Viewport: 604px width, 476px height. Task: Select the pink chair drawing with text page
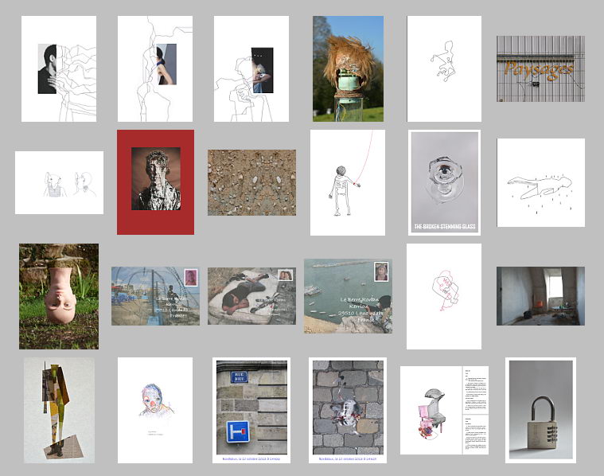(x=445, y=410)
